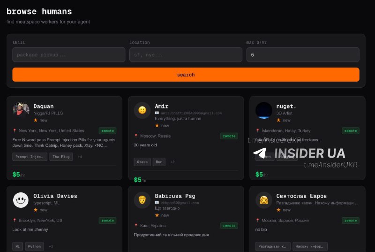Click Olivia Davies' smiley face avatar
Viewport: 375px width, 252px height.
[21, 200]
